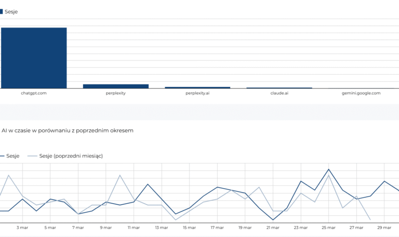Click the claude.ai axis label
The width and height of the screenshot is (399, 237).
279,93
